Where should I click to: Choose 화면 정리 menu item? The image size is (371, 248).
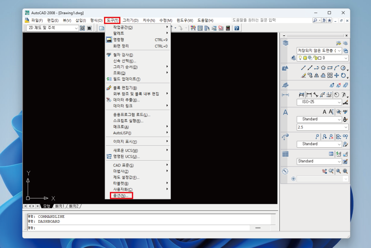click(138, 46)
